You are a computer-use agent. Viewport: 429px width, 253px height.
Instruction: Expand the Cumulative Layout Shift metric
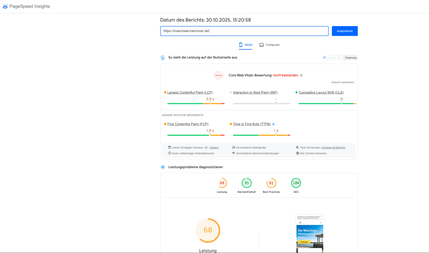321,92
